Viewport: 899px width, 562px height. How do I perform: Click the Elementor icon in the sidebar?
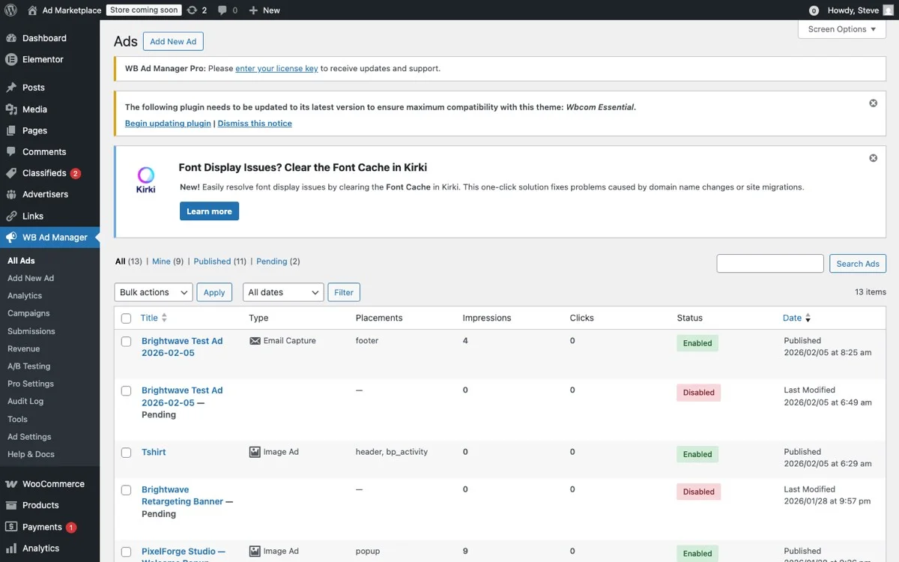pos(13,59)
